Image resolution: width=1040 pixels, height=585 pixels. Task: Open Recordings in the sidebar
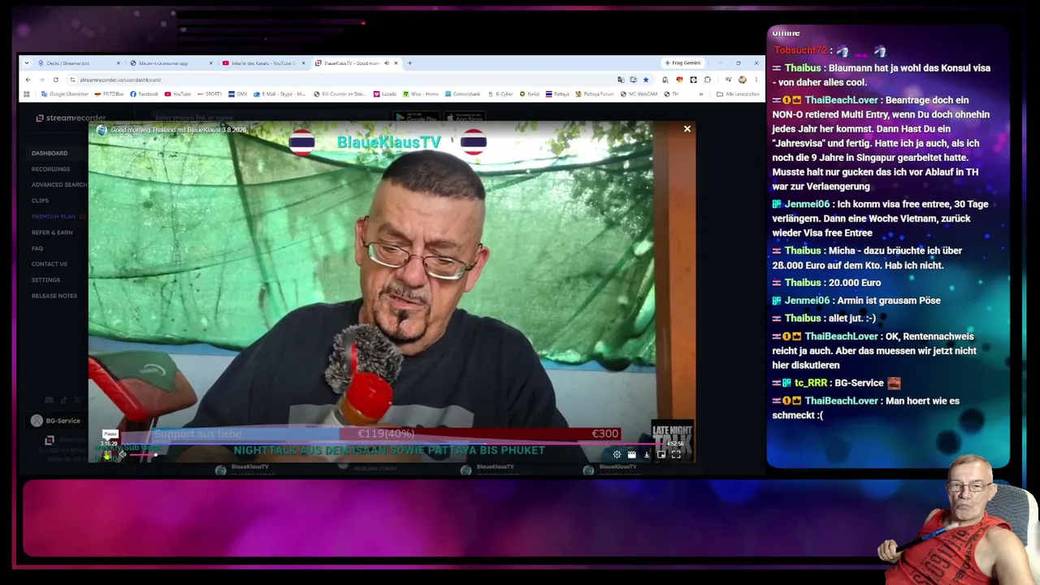click(x=50, y=169)
